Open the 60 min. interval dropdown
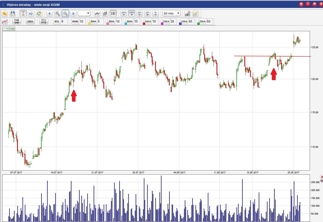323x222 pixels. [171, 13]
